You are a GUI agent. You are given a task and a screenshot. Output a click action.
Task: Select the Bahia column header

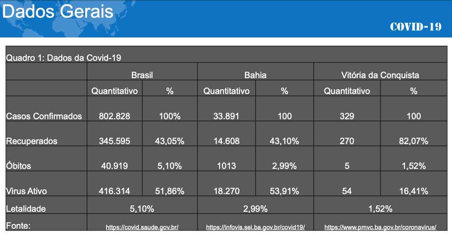pos(255,75)
